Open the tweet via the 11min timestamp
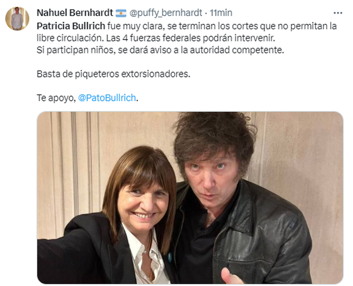The image size is (353, 286). point(221,13)
